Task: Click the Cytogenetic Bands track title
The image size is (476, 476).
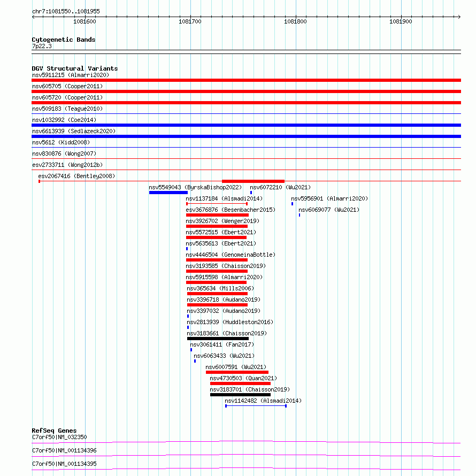Action: tap(64, 40)
